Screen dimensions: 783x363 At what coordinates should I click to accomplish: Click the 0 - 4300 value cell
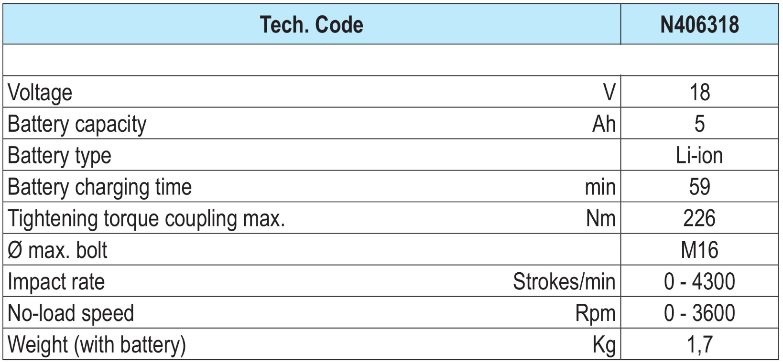699,282
